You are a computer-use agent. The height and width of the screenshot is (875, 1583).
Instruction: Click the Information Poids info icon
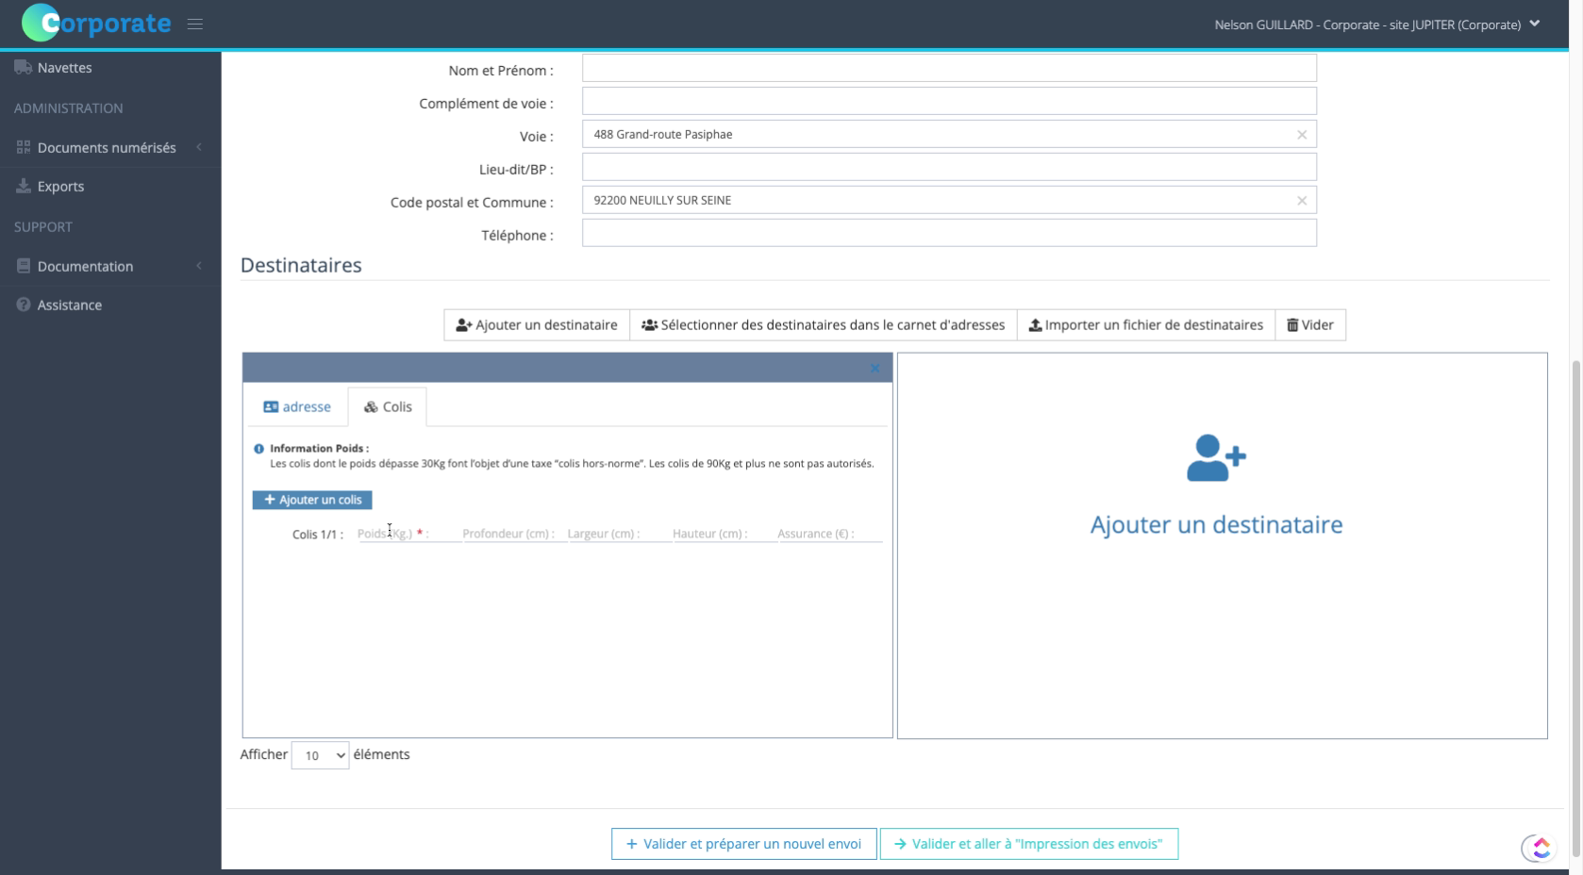[258, 449]
